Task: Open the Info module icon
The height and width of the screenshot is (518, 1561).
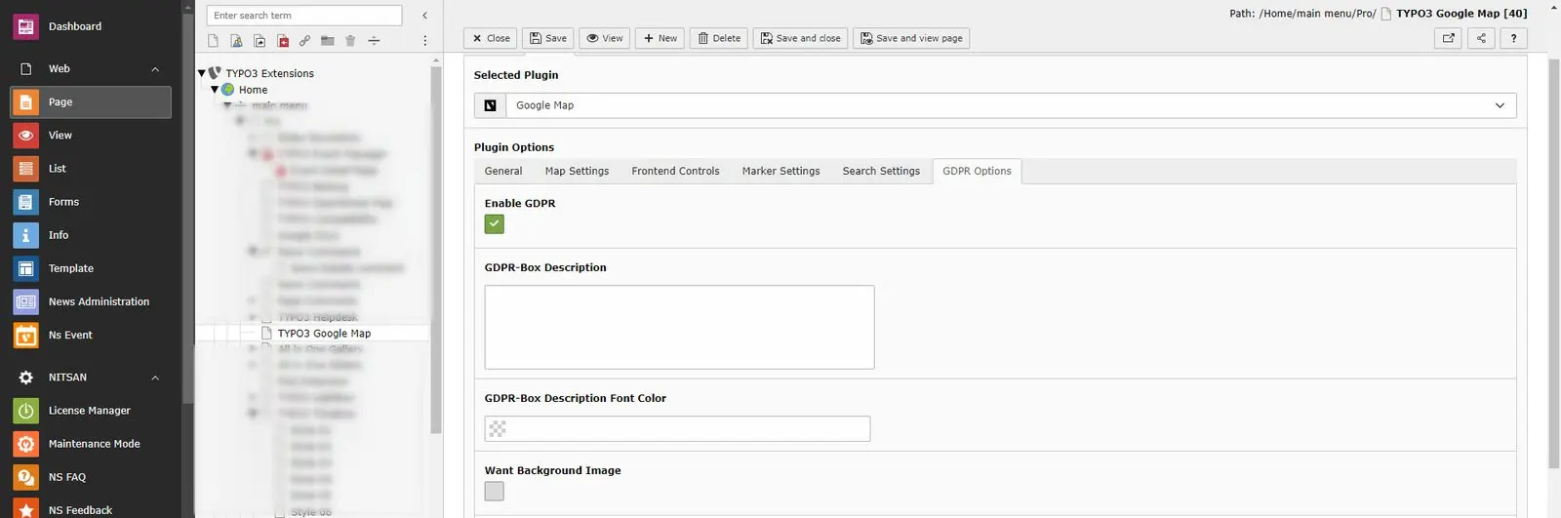Action: click(25, 235)
